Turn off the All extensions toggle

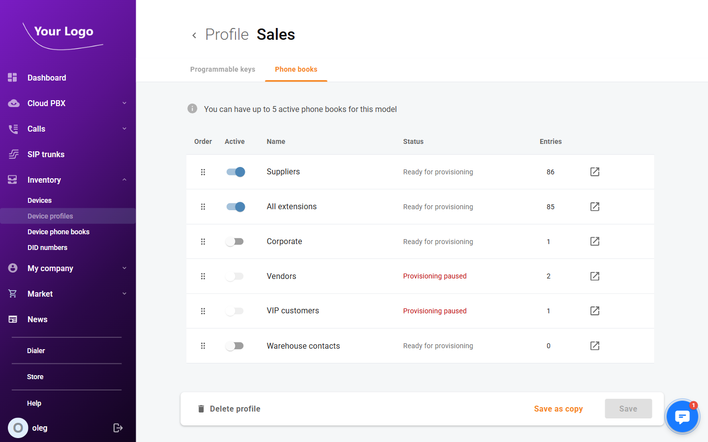click(236, 207)
